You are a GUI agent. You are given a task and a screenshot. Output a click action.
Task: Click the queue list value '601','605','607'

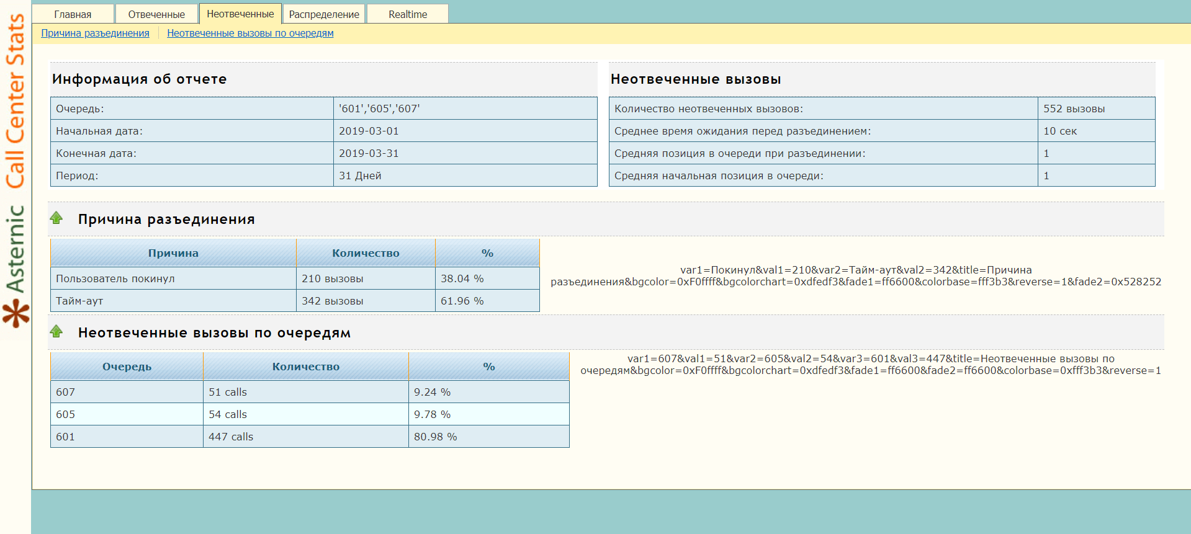pyautogui.click(x=379, y=109)
